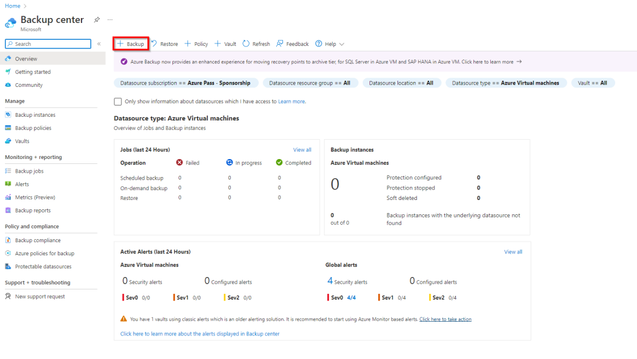
Task: Open the Vault filter pill
Action: [593, 83]
